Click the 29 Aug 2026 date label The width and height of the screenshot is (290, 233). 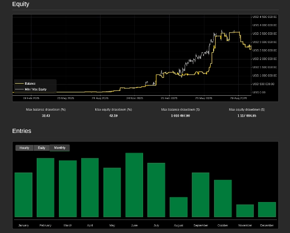(238, 98)
